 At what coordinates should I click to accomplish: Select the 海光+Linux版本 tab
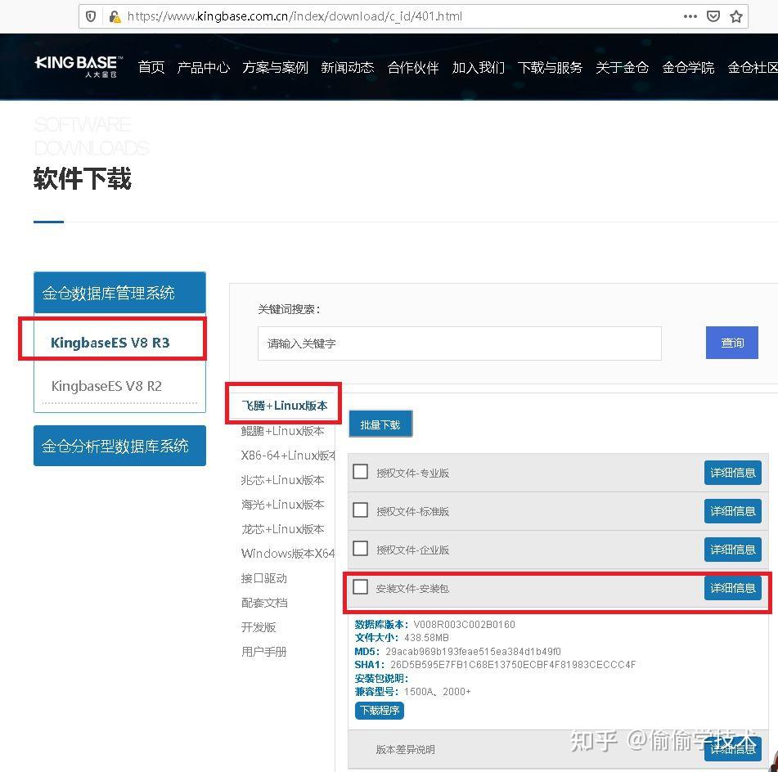pos(283,504)
